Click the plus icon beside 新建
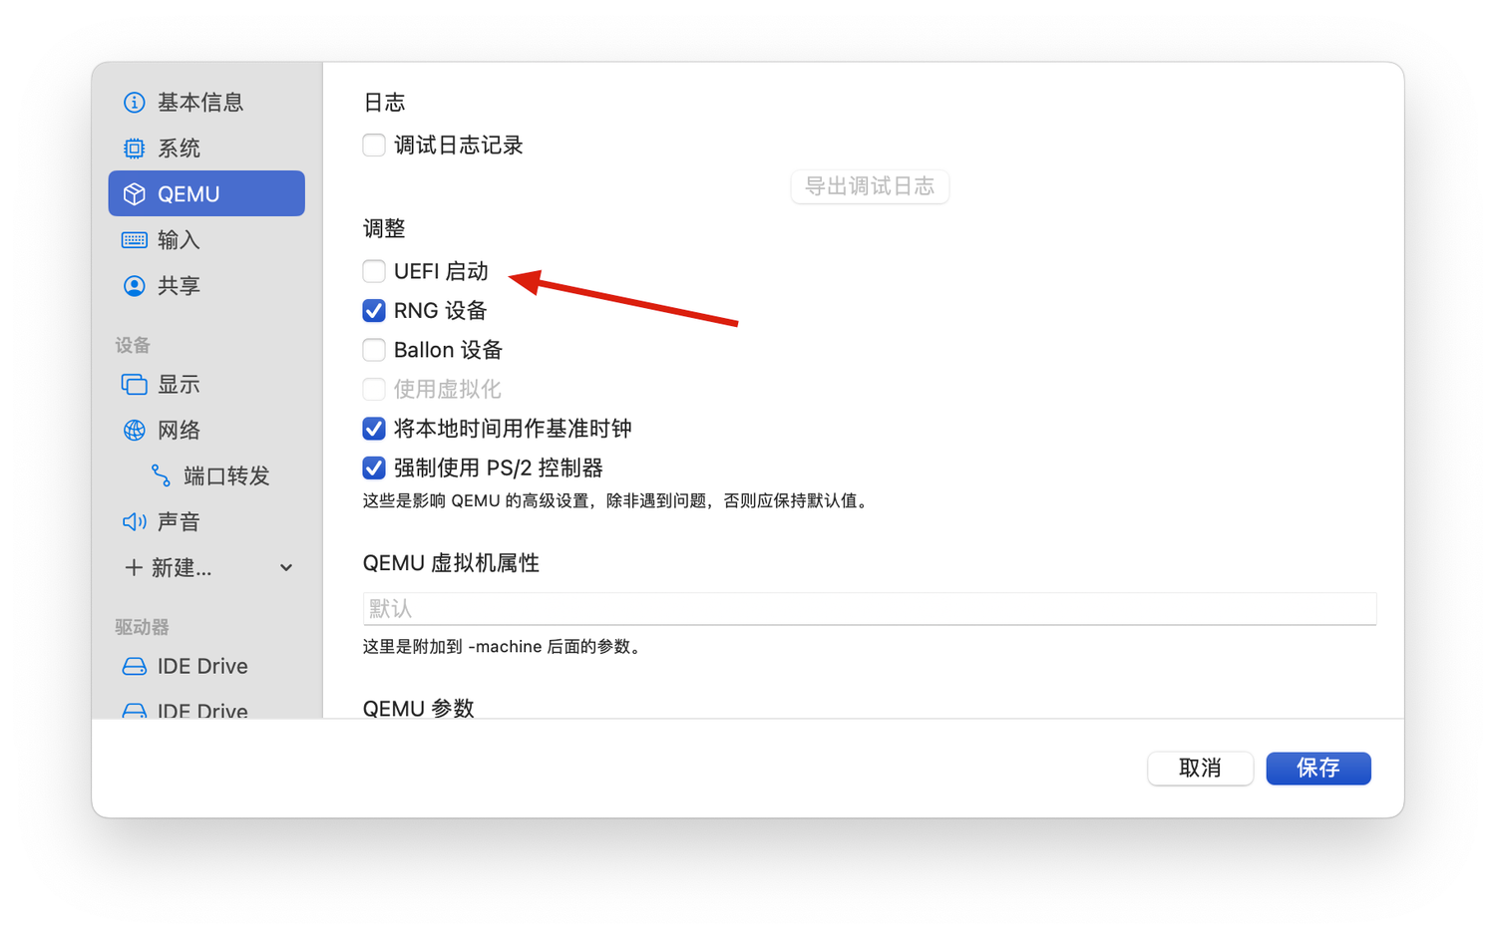Screen dimensions: 1496x939 133,568
